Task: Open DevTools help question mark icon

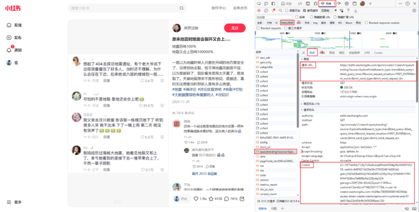Action: pyautogui.click(x=407, y=4)
